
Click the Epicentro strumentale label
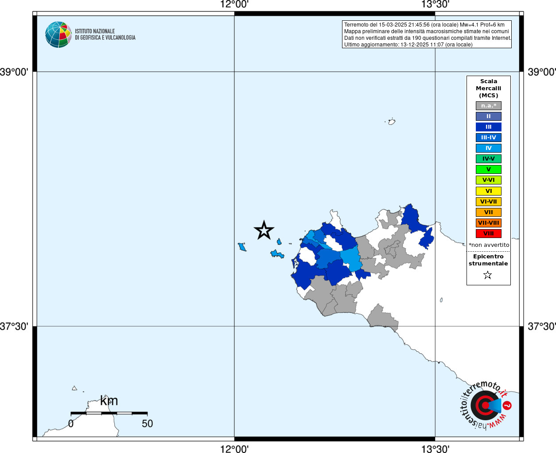(x=488, y=260)
